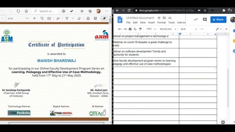Open document activity dashboard icon
235x132 pixels.
(196, 19)
